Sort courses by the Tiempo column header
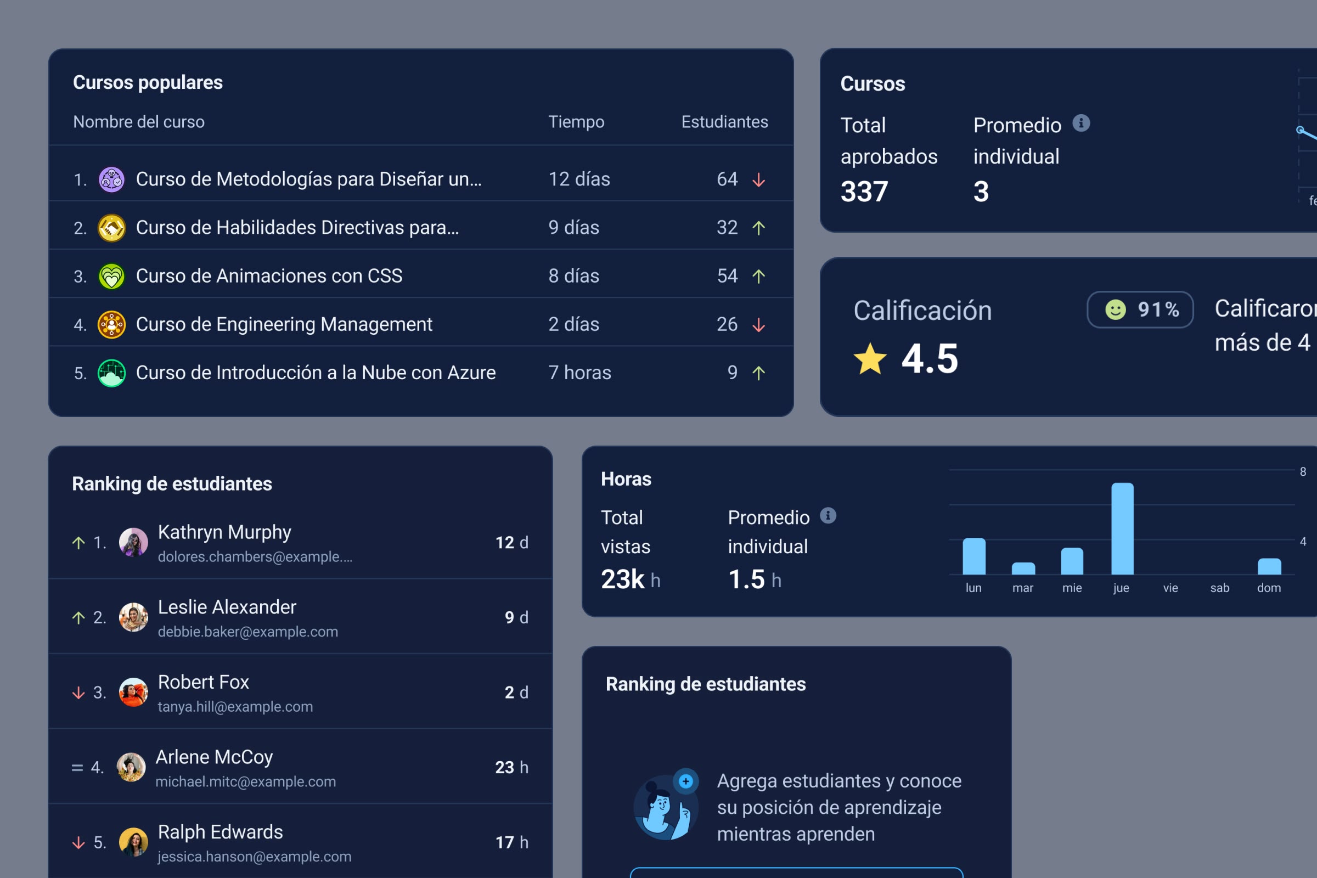The image size is (1317, 878). pyautogui.click(x=577, y=121)
